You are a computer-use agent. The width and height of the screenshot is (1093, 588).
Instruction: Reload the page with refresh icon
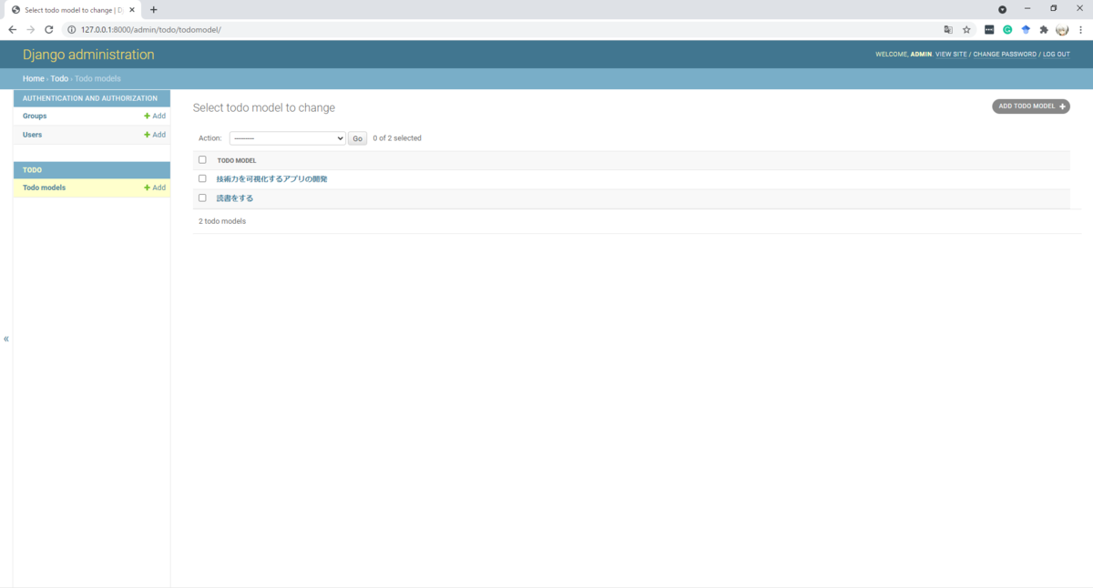point(49,29)
